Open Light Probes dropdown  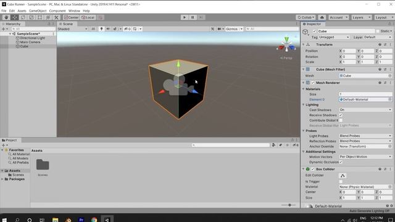point(365,136)
